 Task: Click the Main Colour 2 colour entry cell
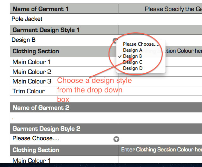point(160,71)
